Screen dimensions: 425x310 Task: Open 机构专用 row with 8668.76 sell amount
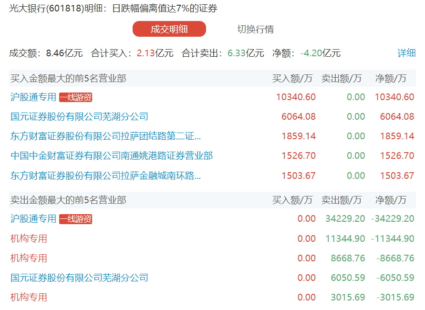[x=29, y=258]
